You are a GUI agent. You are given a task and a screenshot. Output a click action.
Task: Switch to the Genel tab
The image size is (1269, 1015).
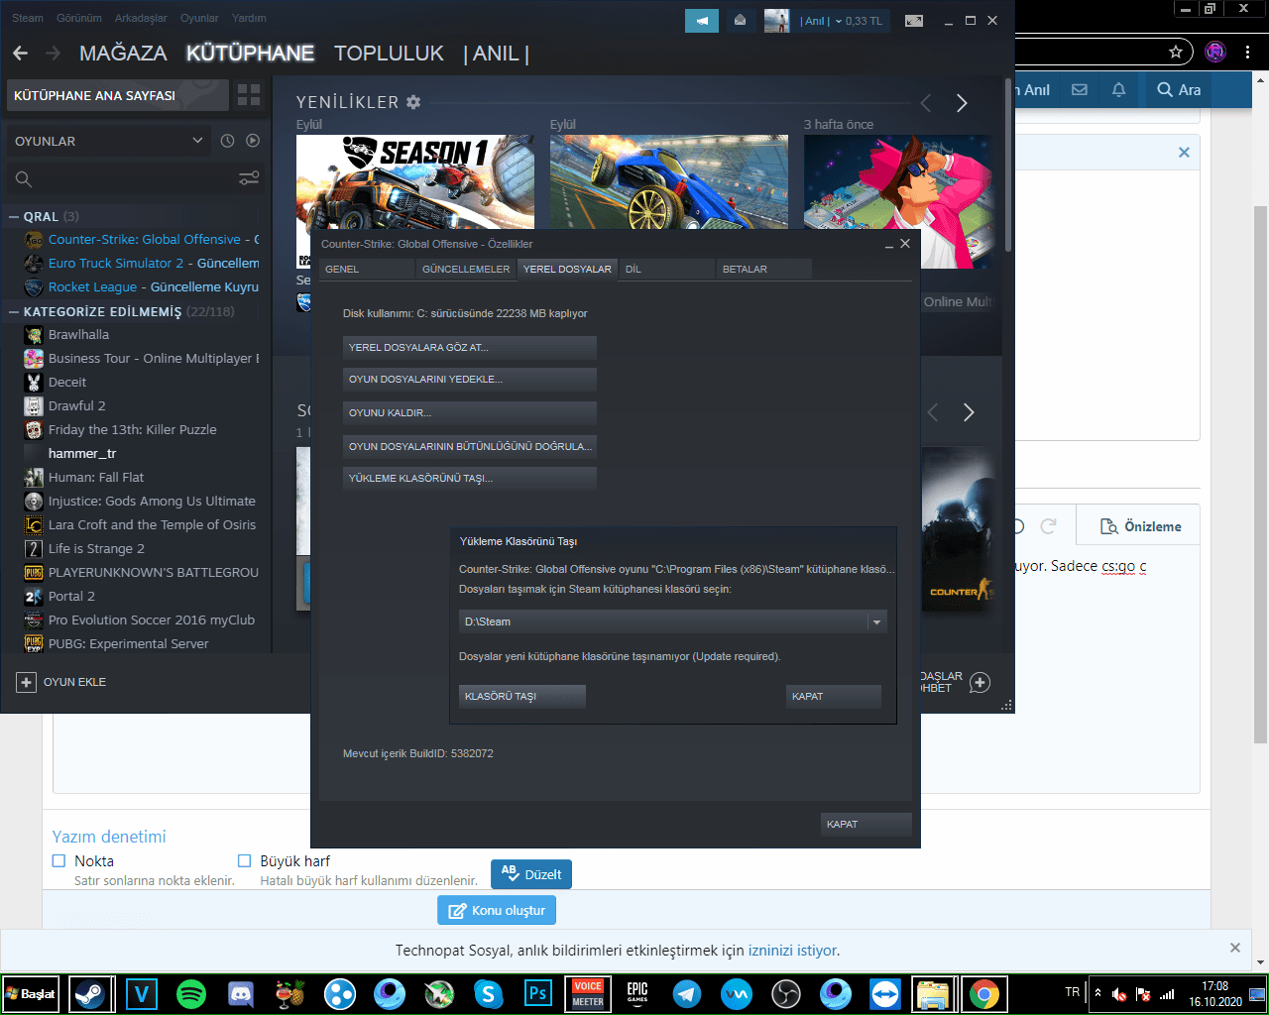tap(368, 269)
